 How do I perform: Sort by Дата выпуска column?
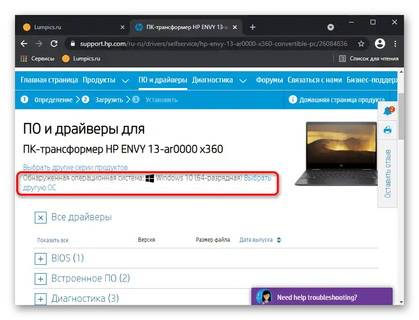pos(256,240)
